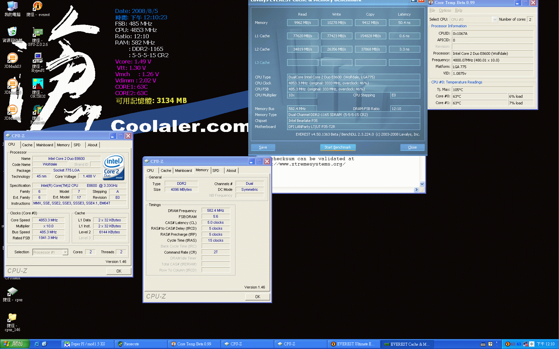Click the horizontal scrollbar right arrow in the text window
Viewport: 559px width, 349px height.
pyautogui.click(x=416, y=190)
